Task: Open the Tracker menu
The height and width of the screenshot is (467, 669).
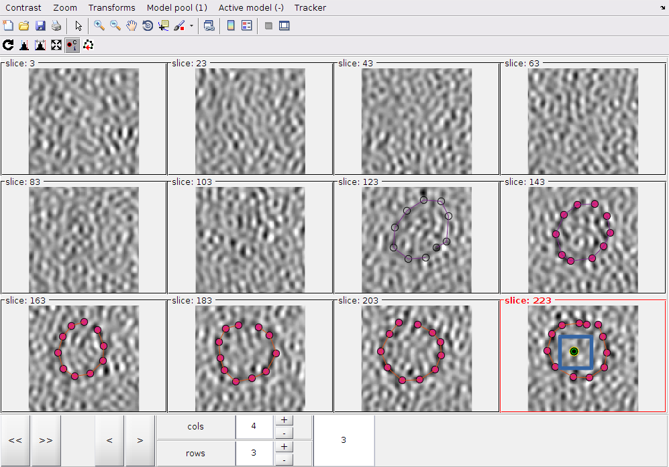Action: point(310,7)
